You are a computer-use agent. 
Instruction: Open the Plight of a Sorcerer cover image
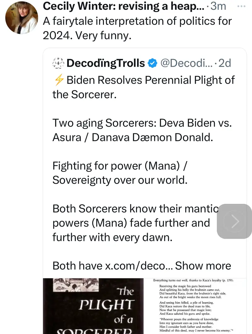(94, 306)
